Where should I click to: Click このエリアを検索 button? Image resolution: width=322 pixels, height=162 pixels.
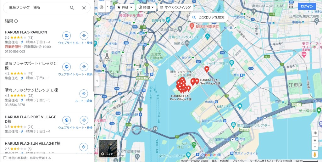point(209,18)
